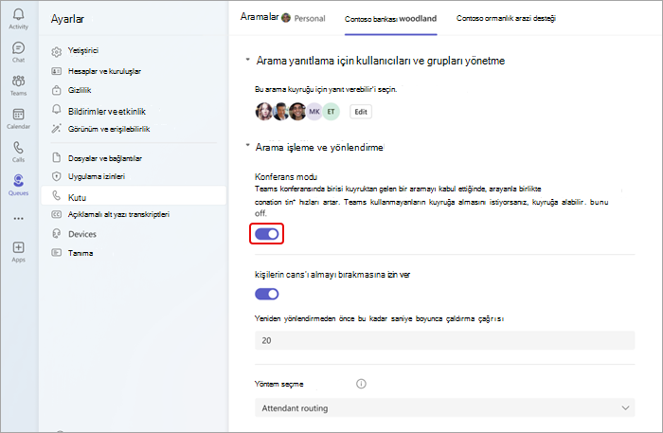
Task: Click the three-dots more apps icon
Action: (18, 219)
